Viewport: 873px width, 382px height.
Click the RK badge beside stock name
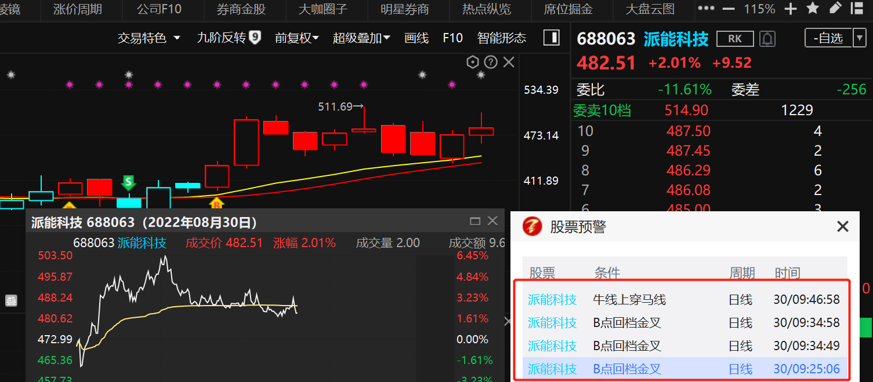(735, 39)
